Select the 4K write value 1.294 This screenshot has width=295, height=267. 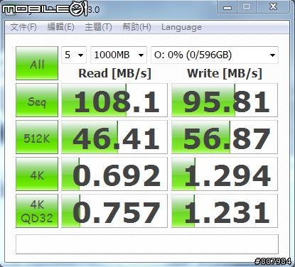click(x=225, y=174)
